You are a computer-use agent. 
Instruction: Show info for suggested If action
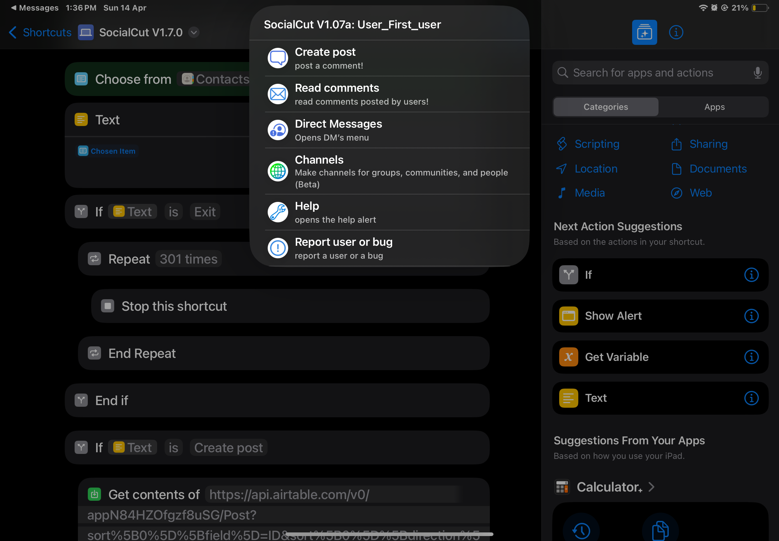(x=751, y=275)
